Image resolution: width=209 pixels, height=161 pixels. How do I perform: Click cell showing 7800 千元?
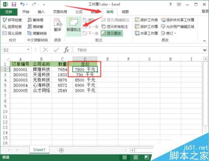pos(85,69)
